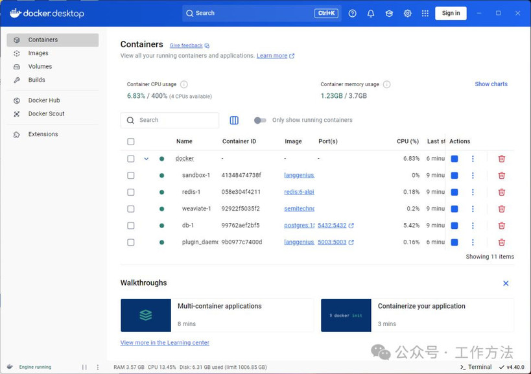Open the Learning center graduation cap icon
Screen dimensions: 531x374
(389, 13)
